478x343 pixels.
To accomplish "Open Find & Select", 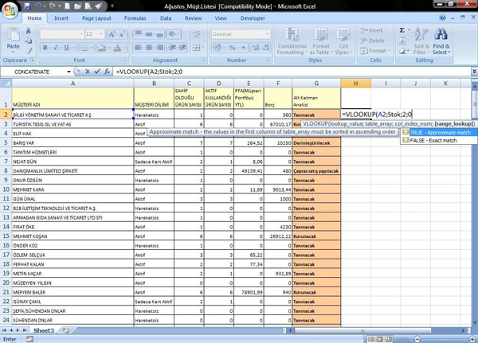I will (441, 41).
